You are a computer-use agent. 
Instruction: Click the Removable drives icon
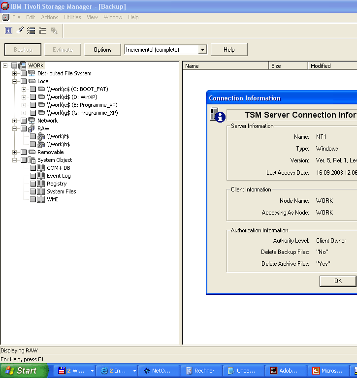(x=32, y=152)
